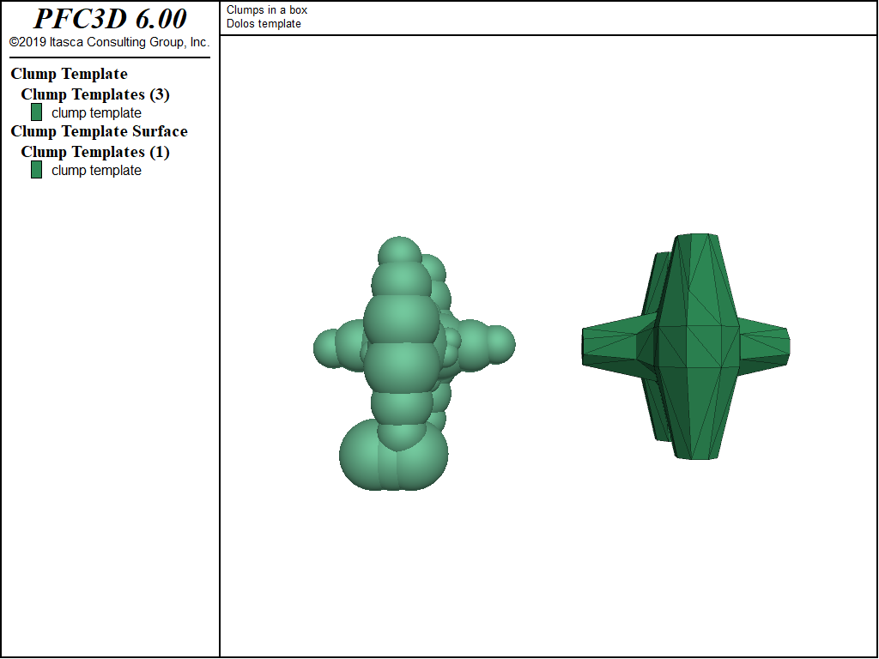Click the left arm of the faceted dolos surface
This screenshot has height=659, width=879.
[609, 346]
